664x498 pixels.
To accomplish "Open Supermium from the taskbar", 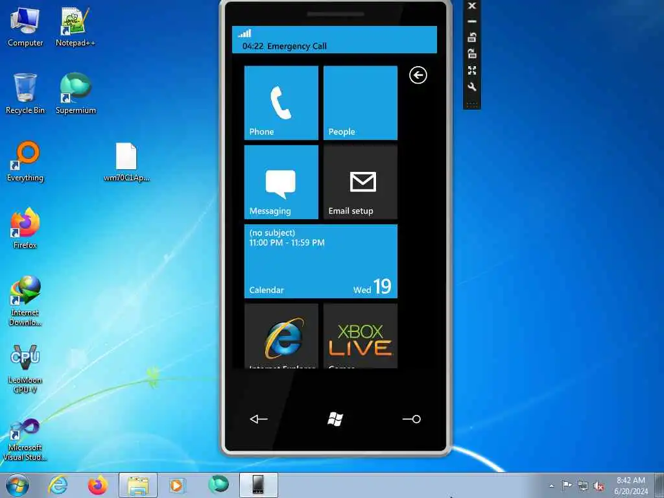I will pos(218,485).
